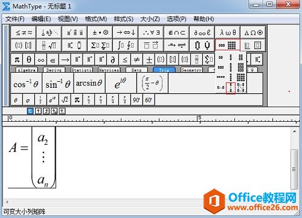Insert the ≠ symbol from the symbol bar

(x=137, y=59)
